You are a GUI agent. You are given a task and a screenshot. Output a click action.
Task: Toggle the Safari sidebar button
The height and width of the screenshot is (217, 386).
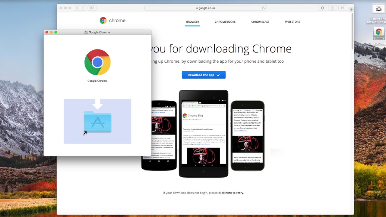click(x=92, y=8)
